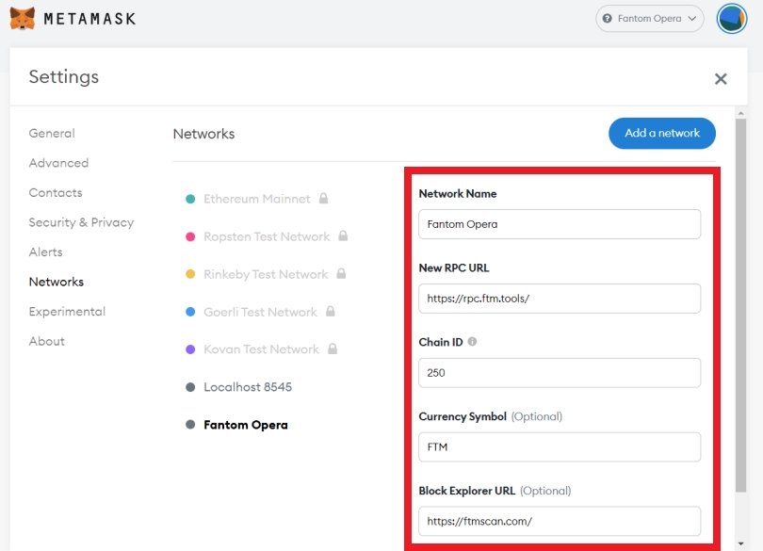This screenshot has width=763, height=551.
Task: Click the Currency Symbol text box
Action: (x=560, y=447)
